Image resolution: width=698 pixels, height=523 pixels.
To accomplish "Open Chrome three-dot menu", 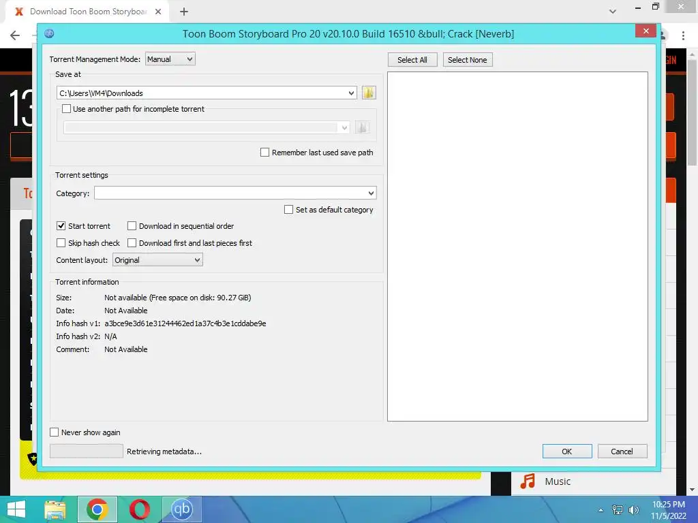I will (683, 35).
